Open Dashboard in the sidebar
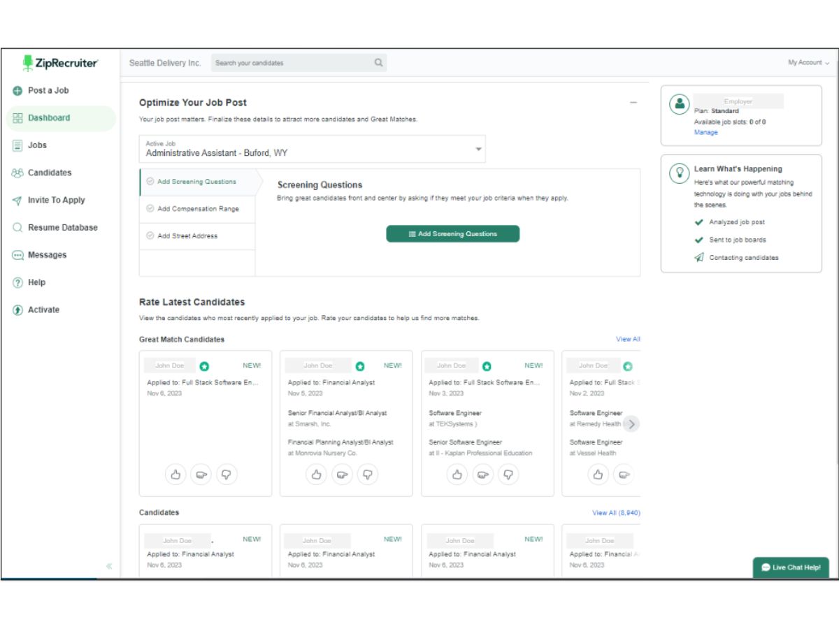Image resolution: width=839 pixels, height=629 pixels. coord(61,118)
